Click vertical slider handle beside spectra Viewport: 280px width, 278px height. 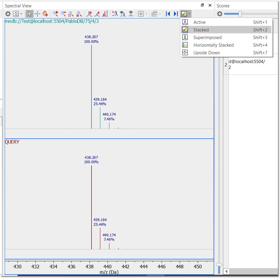[x=219, y=265]
